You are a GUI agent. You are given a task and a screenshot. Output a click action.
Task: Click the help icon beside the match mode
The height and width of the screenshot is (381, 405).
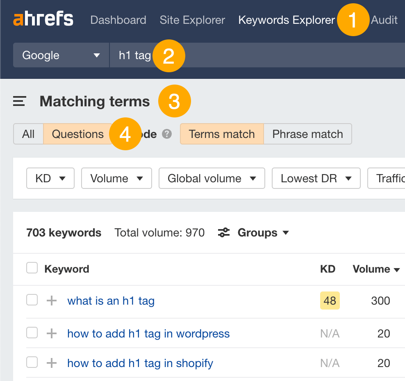tap(166, 134)
